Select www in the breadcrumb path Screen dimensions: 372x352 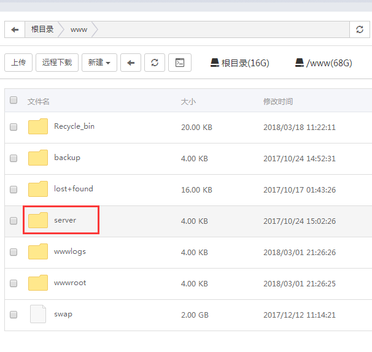pyautogui.click(x=79, y=29)
